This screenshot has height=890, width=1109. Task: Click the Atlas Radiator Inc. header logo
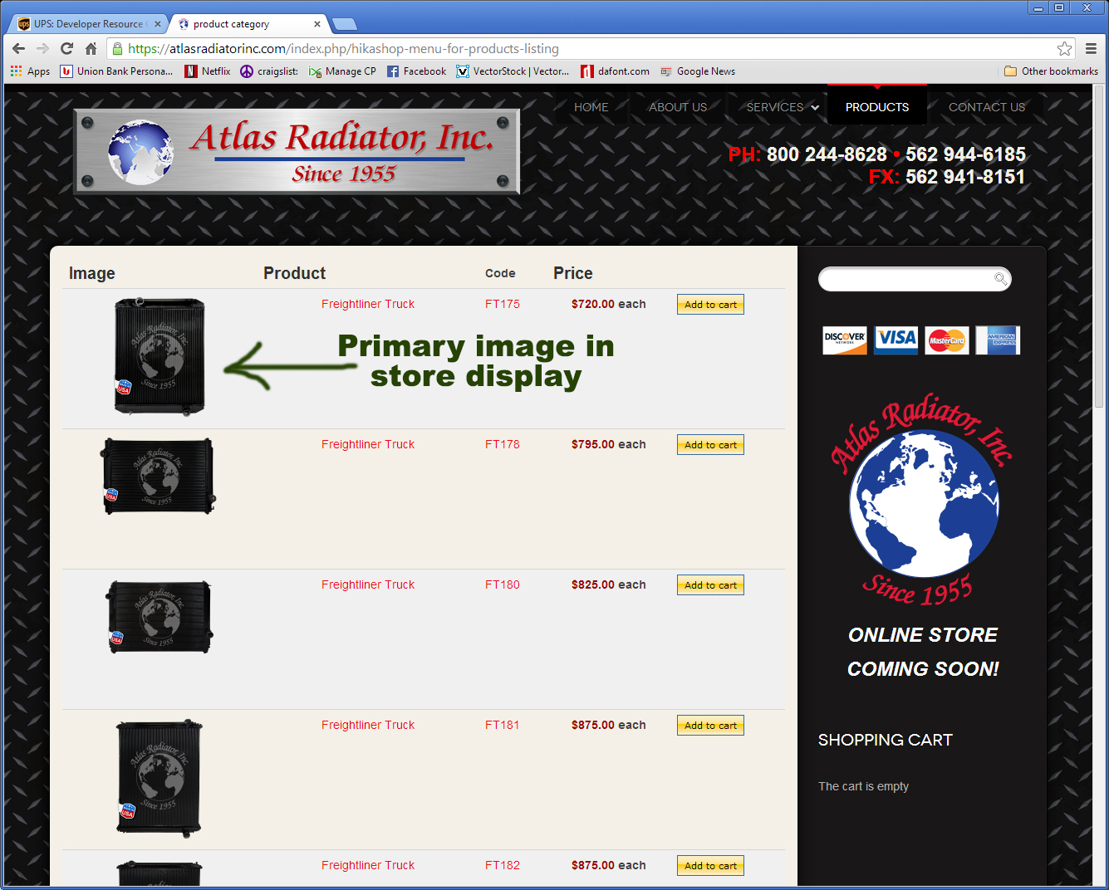tap(297, 151)
